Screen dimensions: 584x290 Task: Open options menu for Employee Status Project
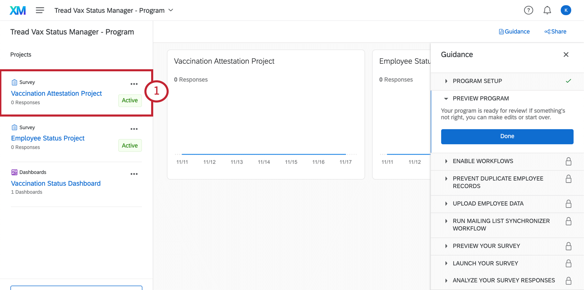pyautogui.click(x=134, y=129)
